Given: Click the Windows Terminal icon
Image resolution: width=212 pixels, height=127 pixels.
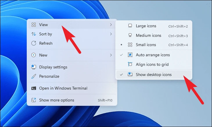Looking at the screenshot, I should pos(33,88).
